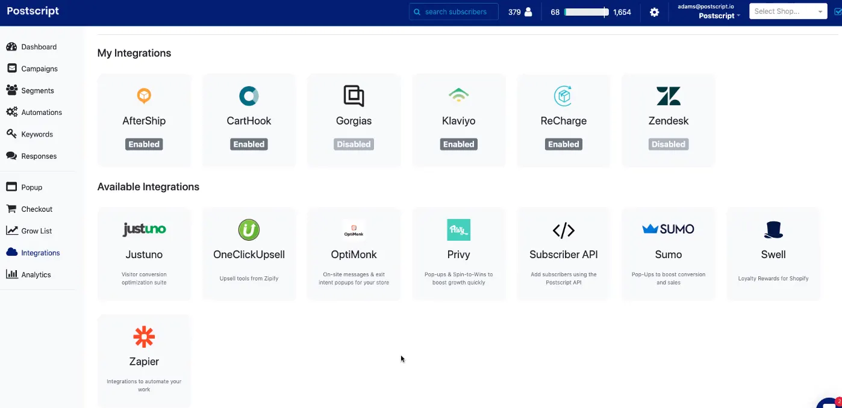This screenshot has height=408, width=842.
Task: Click the Checkout cart icon
Action: 11,209
